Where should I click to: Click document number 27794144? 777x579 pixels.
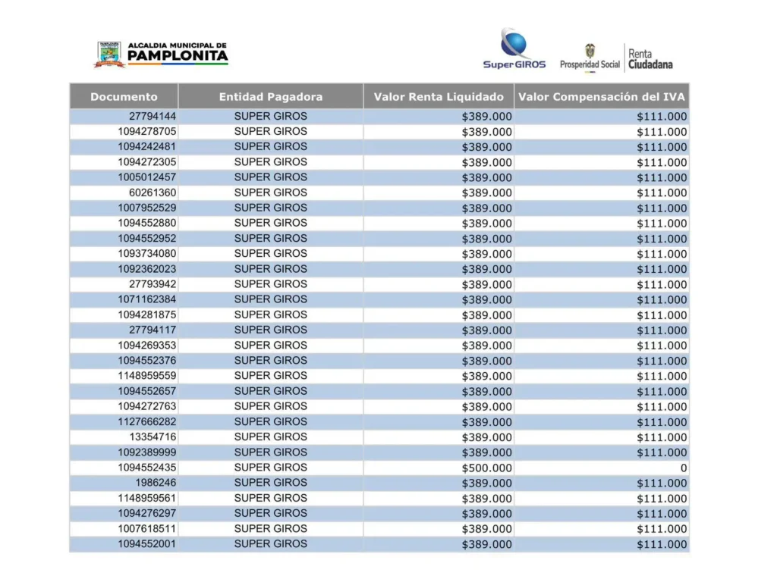pos(152,116)
